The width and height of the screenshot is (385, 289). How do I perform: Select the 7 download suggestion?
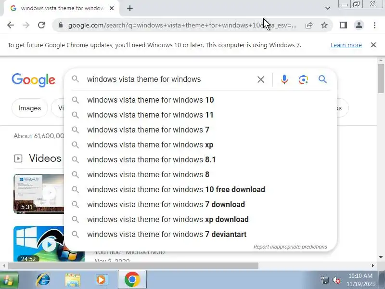click(x=201, y=204)
